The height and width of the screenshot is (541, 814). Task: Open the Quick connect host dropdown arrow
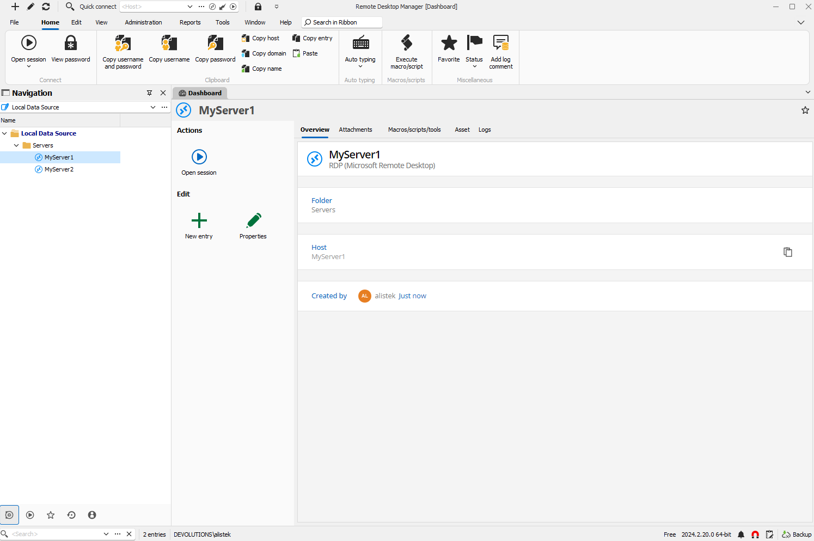[190, 7]
